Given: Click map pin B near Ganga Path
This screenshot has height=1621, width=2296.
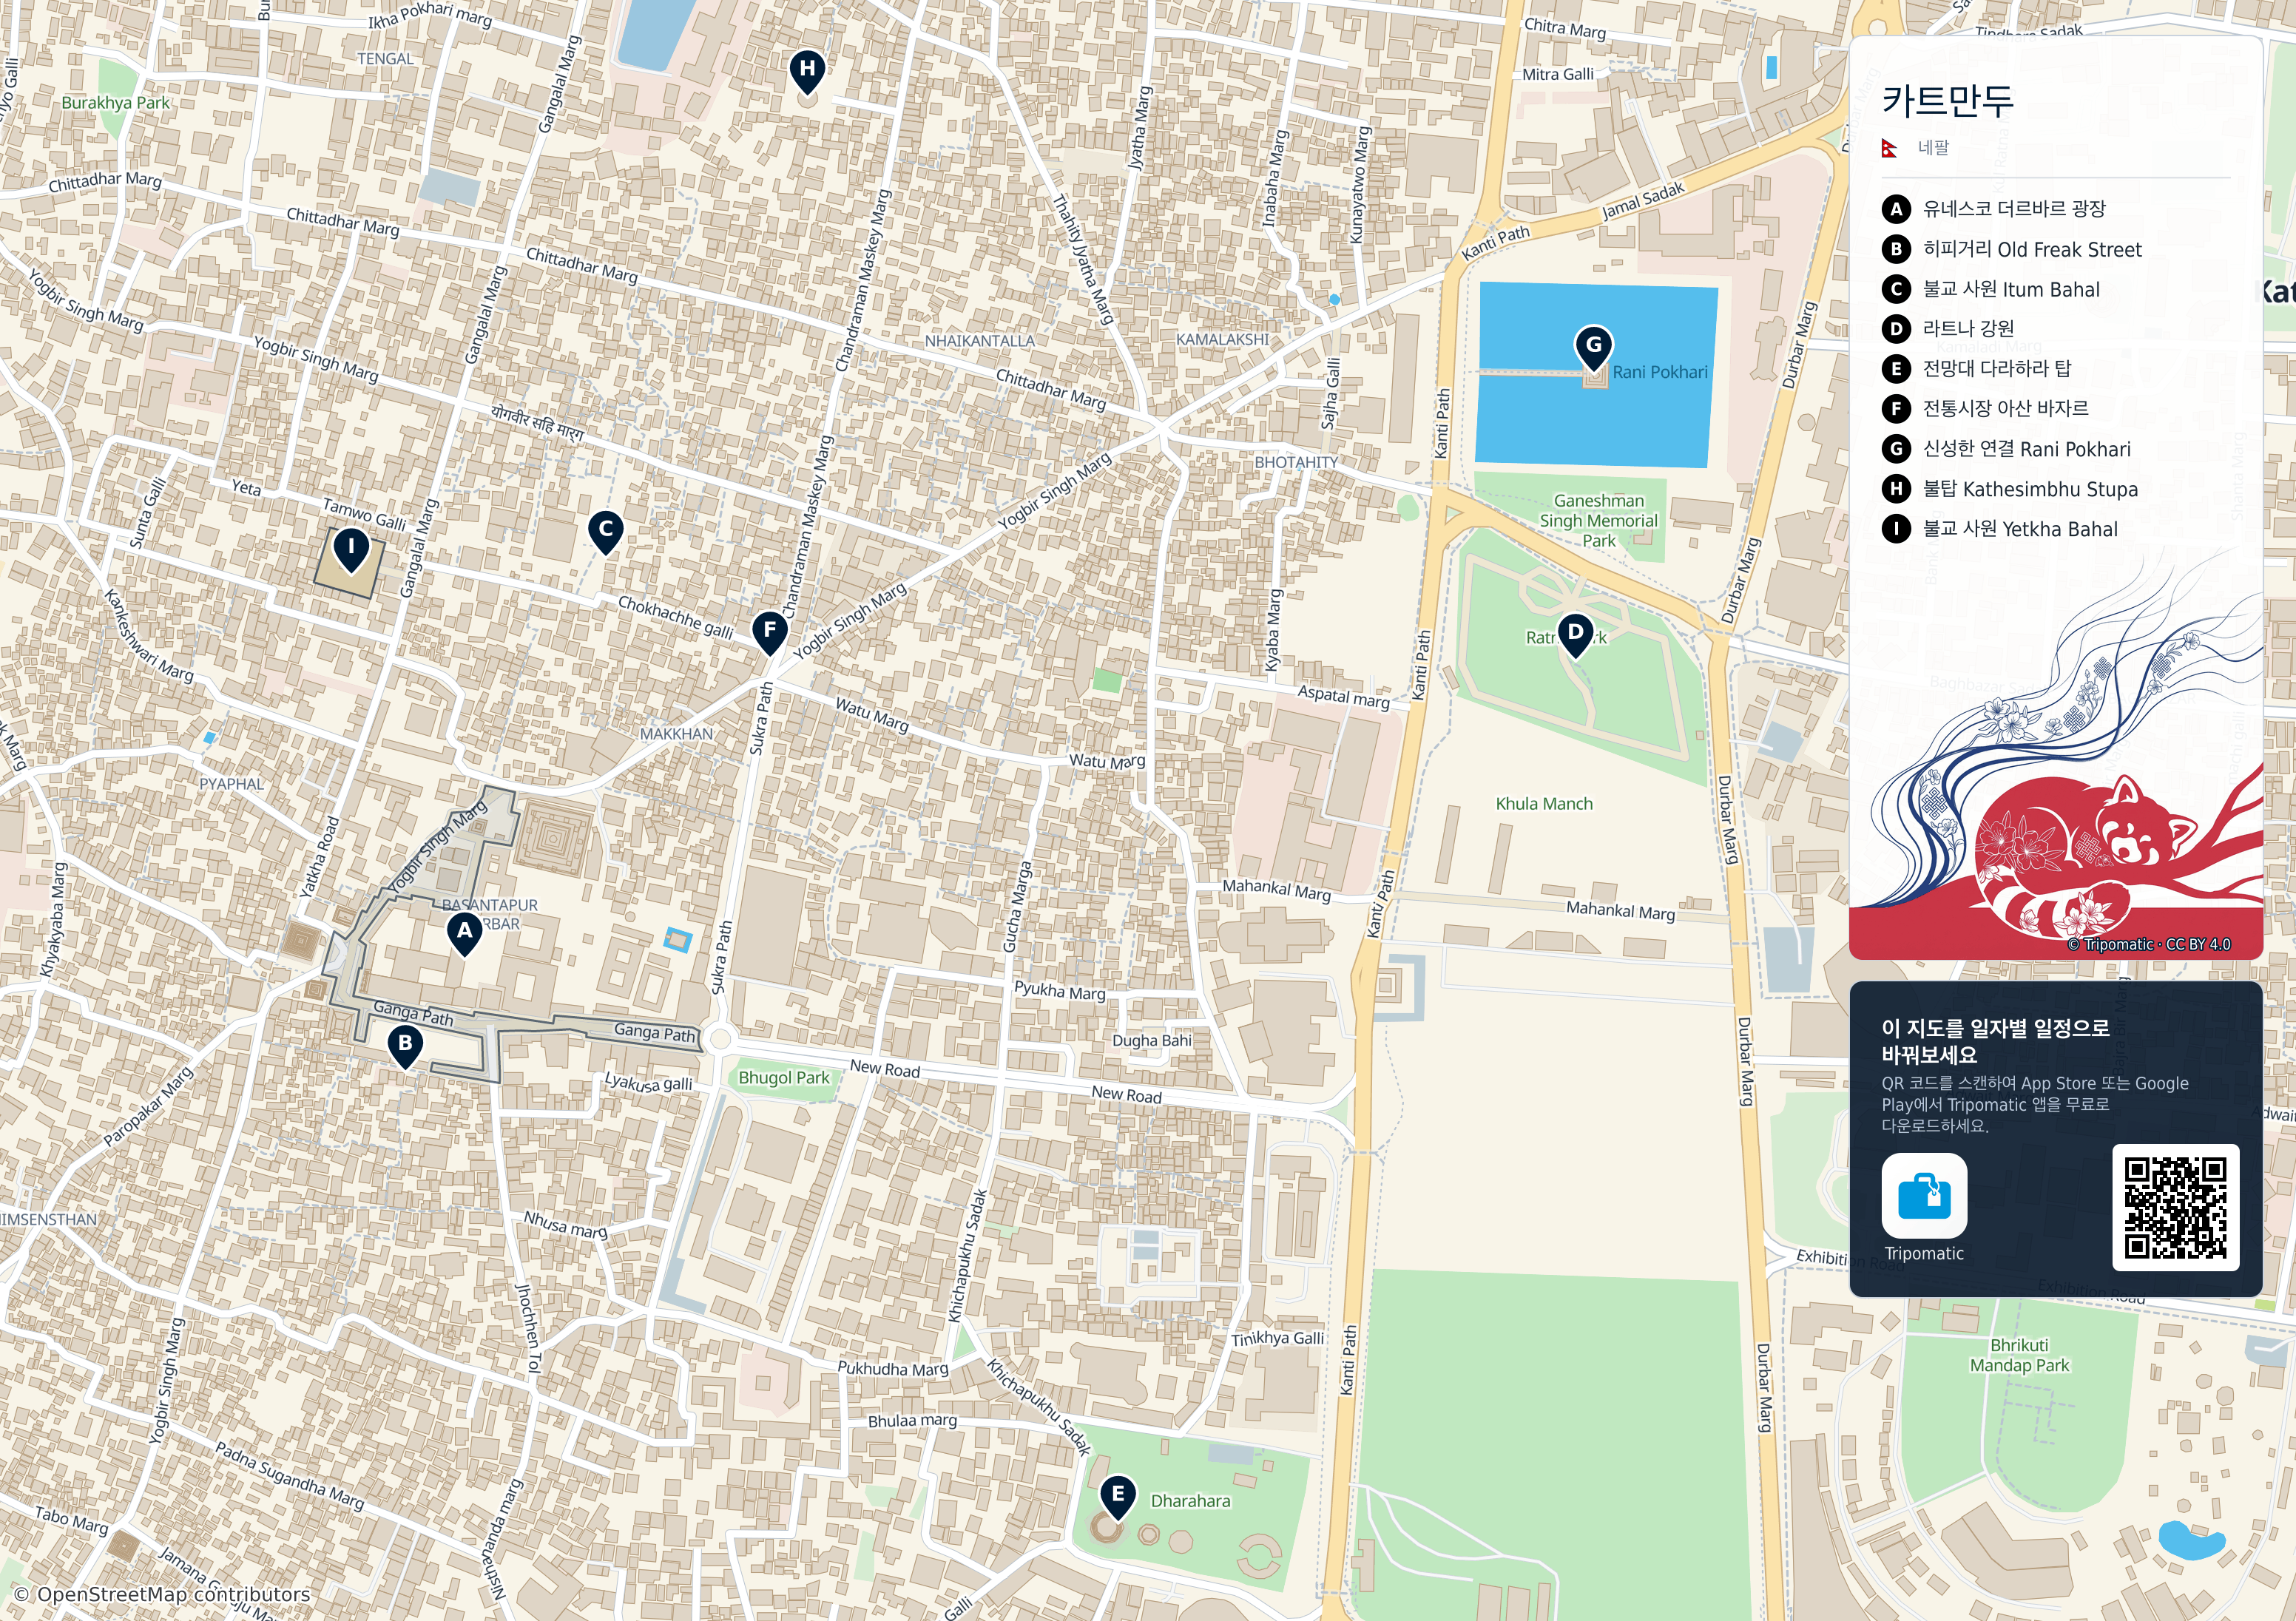Looking at the screenshot, I should click(x=405, y=1046).
